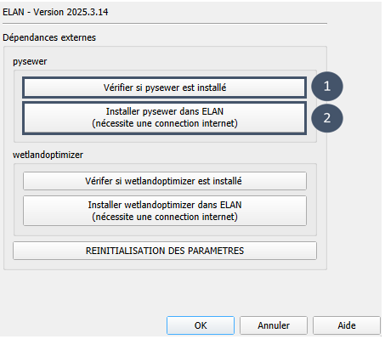The width and height of the screenshot is (385, 339).
Task: Open help via Aide button
Action: click(347, 325)
